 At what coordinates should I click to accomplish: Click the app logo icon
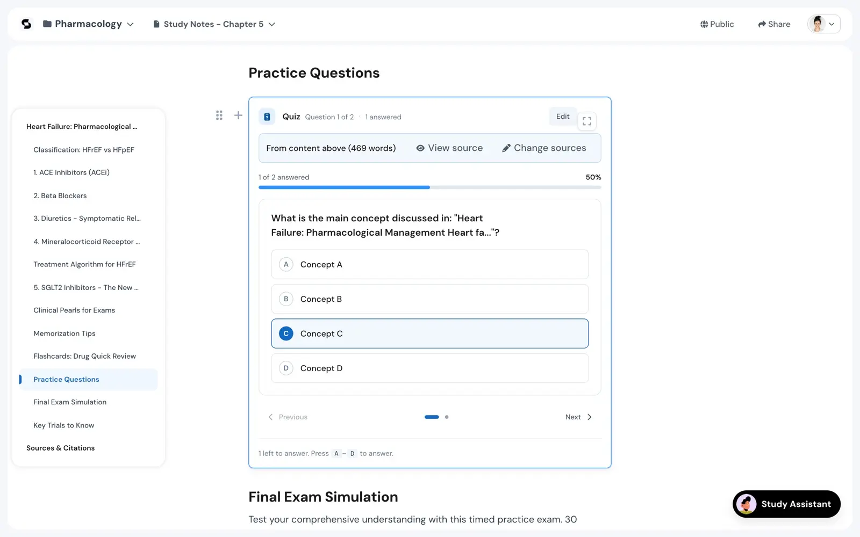coord(26,24)
